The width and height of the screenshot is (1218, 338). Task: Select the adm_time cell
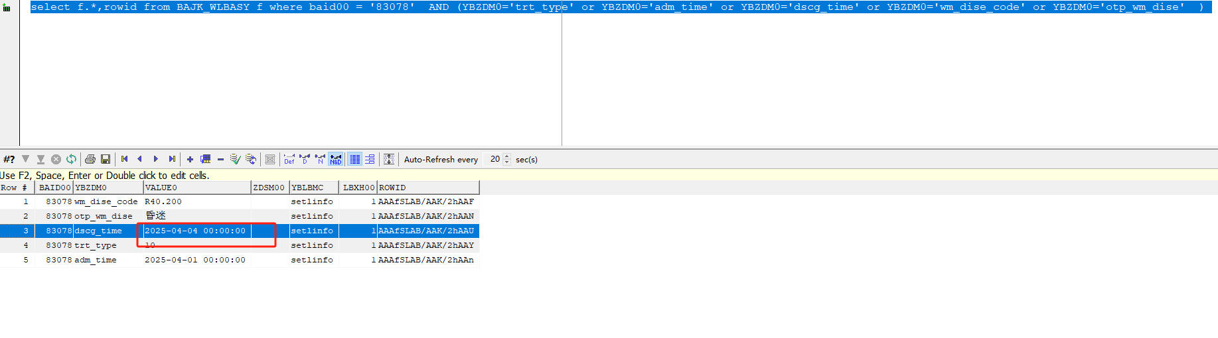[108, 260]
